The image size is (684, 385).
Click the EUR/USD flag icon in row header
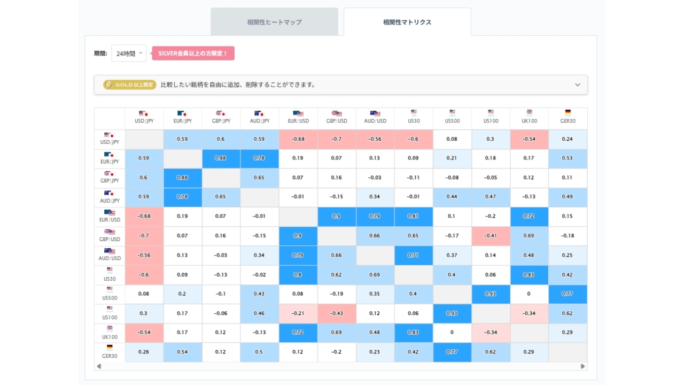[110, 213]
